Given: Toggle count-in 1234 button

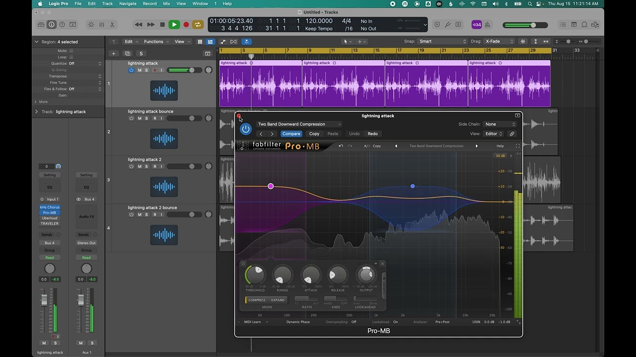Looking at the screenshot, I should click(477, 24).
